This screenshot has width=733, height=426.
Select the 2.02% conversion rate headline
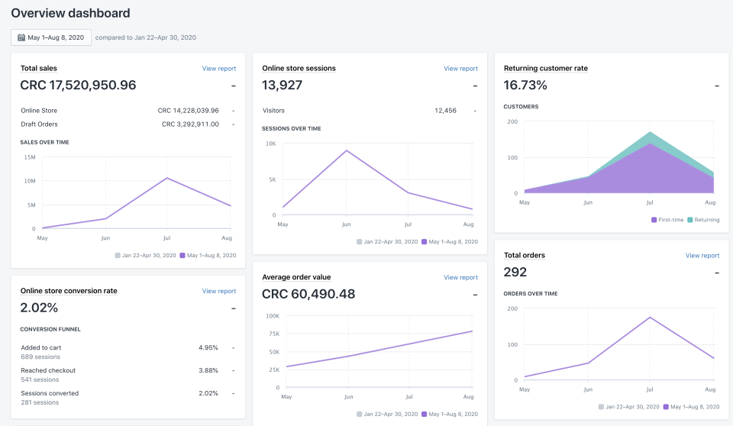(39, 308)
